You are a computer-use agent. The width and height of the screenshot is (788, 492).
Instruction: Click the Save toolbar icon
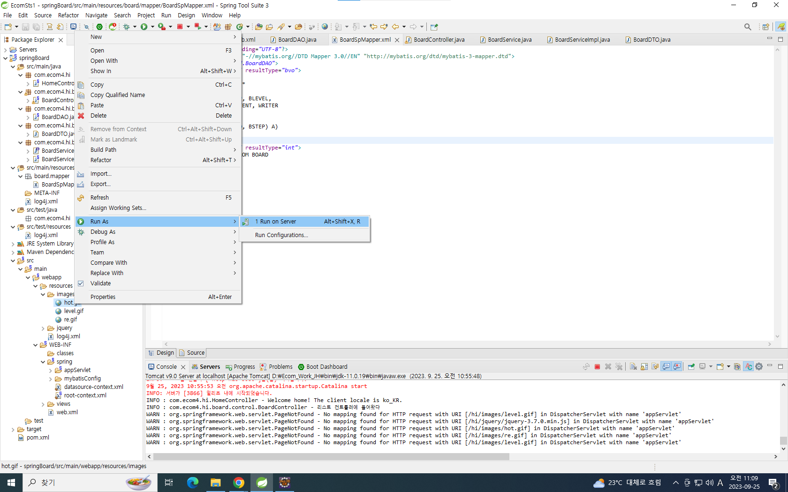[26, 27]
